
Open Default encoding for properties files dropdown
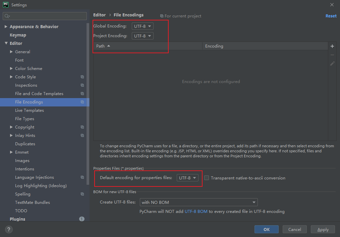click(187, 178)
